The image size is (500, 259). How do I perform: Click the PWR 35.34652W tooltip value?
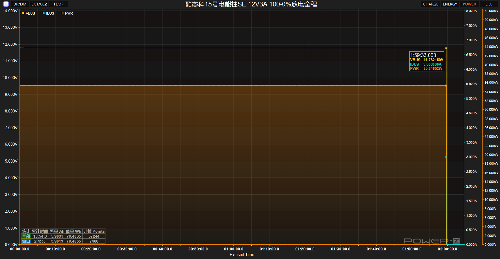[426, 69]
